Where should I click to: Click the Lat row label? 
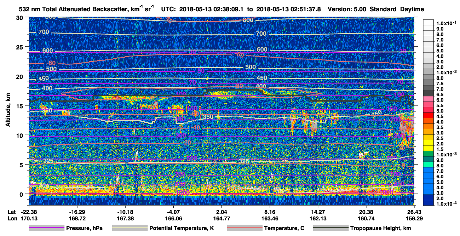pyautogui.click(x=12, y=212)
